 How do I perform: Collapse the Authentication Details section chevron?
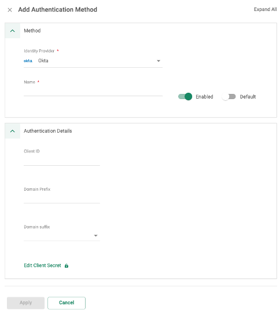coord(13,131)
